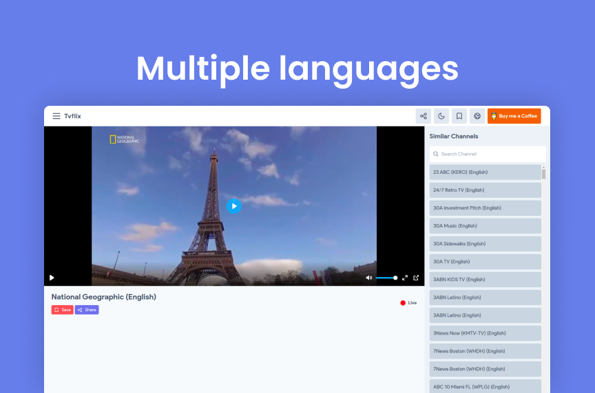Click Buy me a Coffee button
This screenshot has height=393, width=595.
pos(514,116)
